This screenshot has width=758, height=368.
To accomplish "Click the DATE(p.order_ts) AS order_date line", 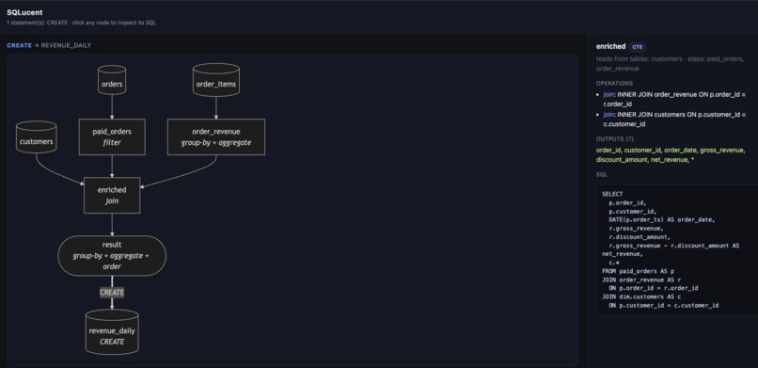I will pos(662,219).
